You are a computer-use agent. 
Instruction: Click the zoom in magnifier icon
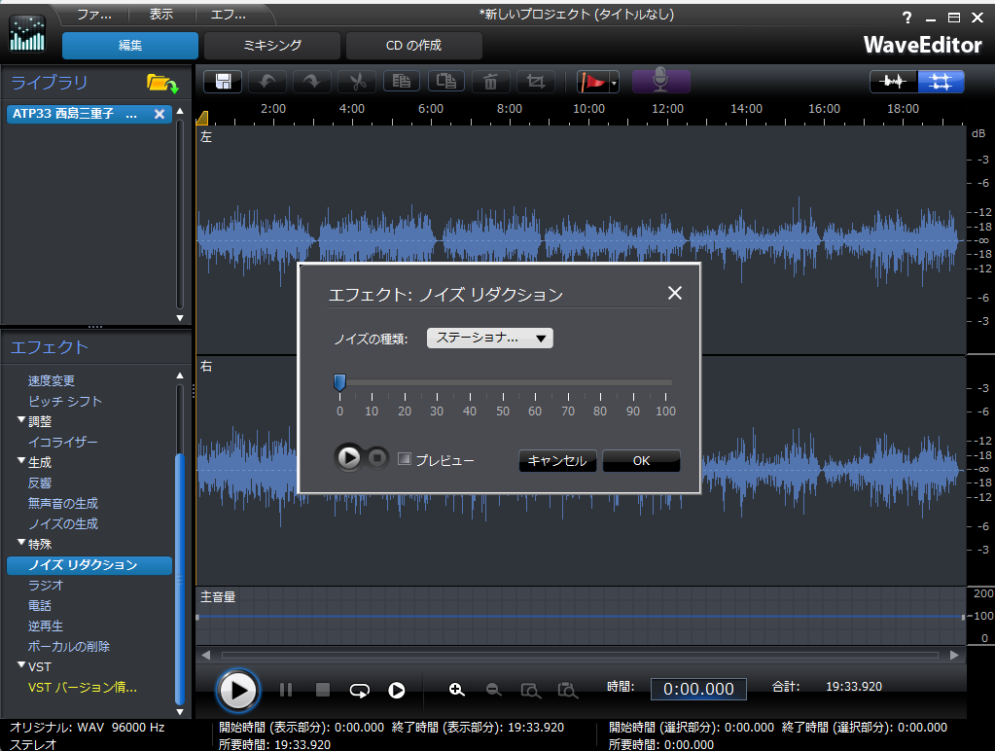point(456,690)
